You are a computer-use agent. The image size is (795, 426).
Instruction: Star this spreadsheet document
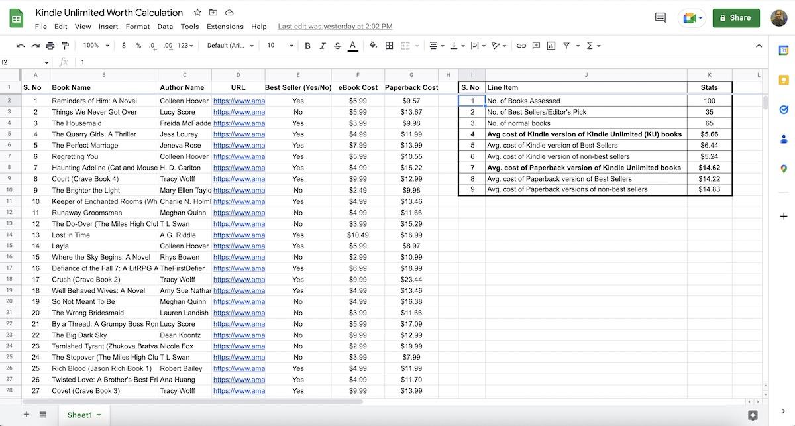point(197,13)
